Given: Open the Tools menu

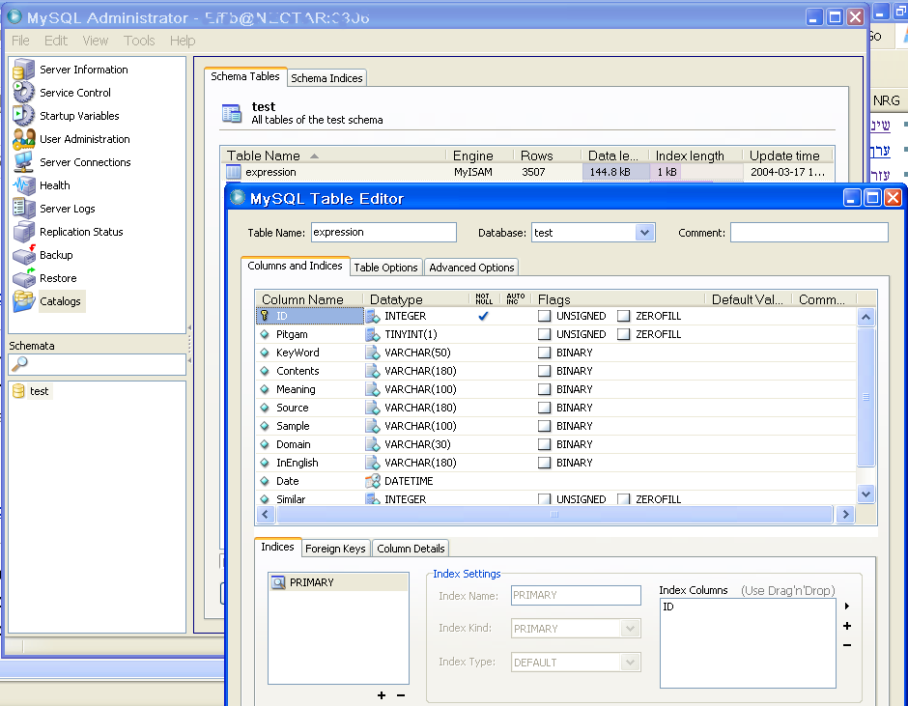Looking at the screenshot, I should [138, 41].
